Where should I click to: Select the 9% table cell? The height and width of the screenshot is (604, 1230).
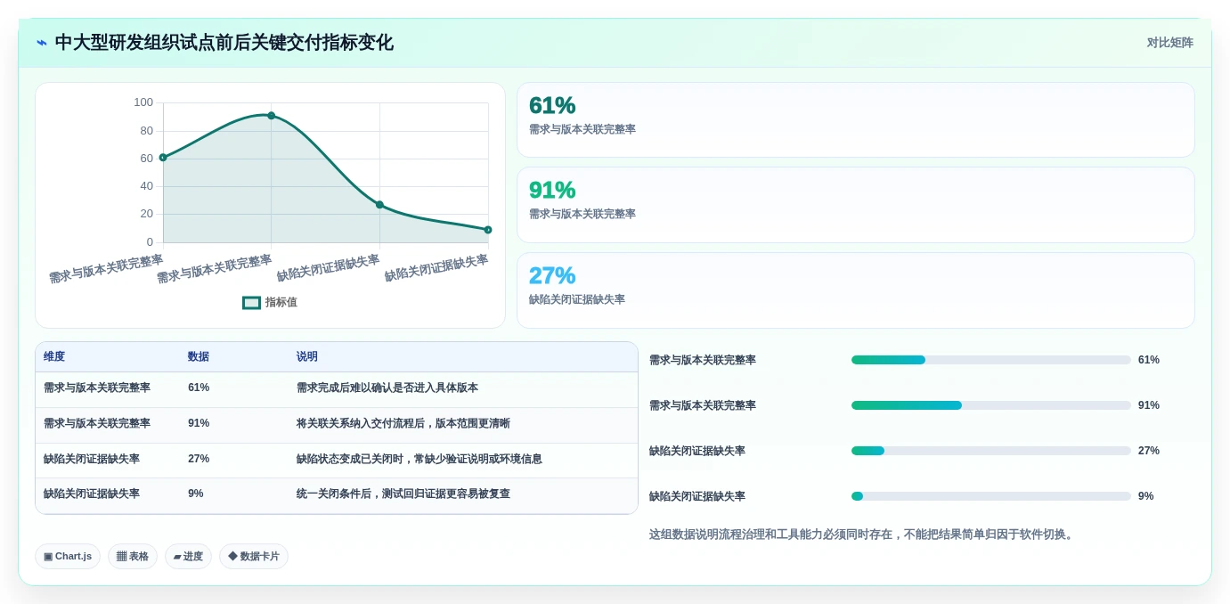click(196, 494)
